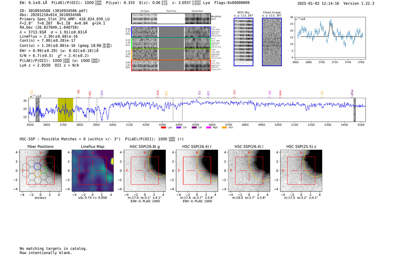Select the orange-bordered 2D spectrum fiber row
The width and height of the screenshot is (394, 268).
tap(171, 54)
